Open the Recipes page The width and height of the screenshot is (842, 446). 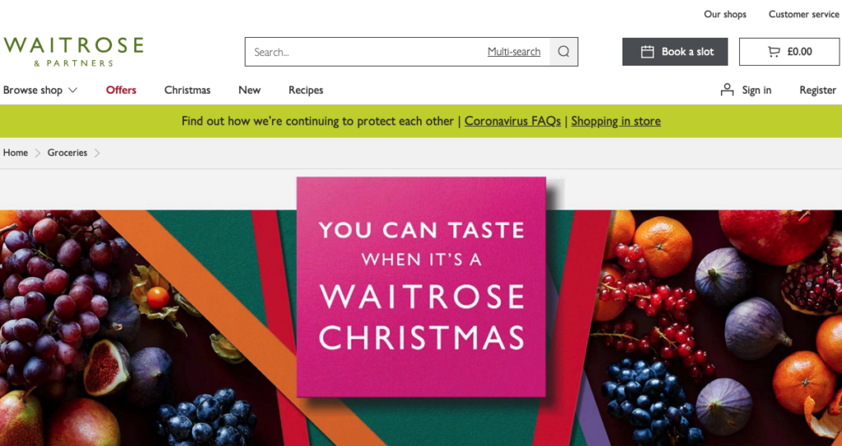306,90
